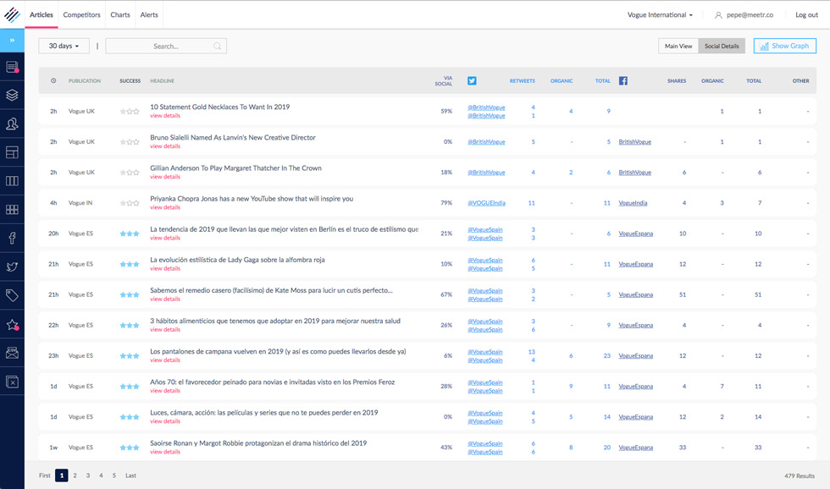
Task: View details for Gillian Anderson article
Action: click(x=165, y=177)
